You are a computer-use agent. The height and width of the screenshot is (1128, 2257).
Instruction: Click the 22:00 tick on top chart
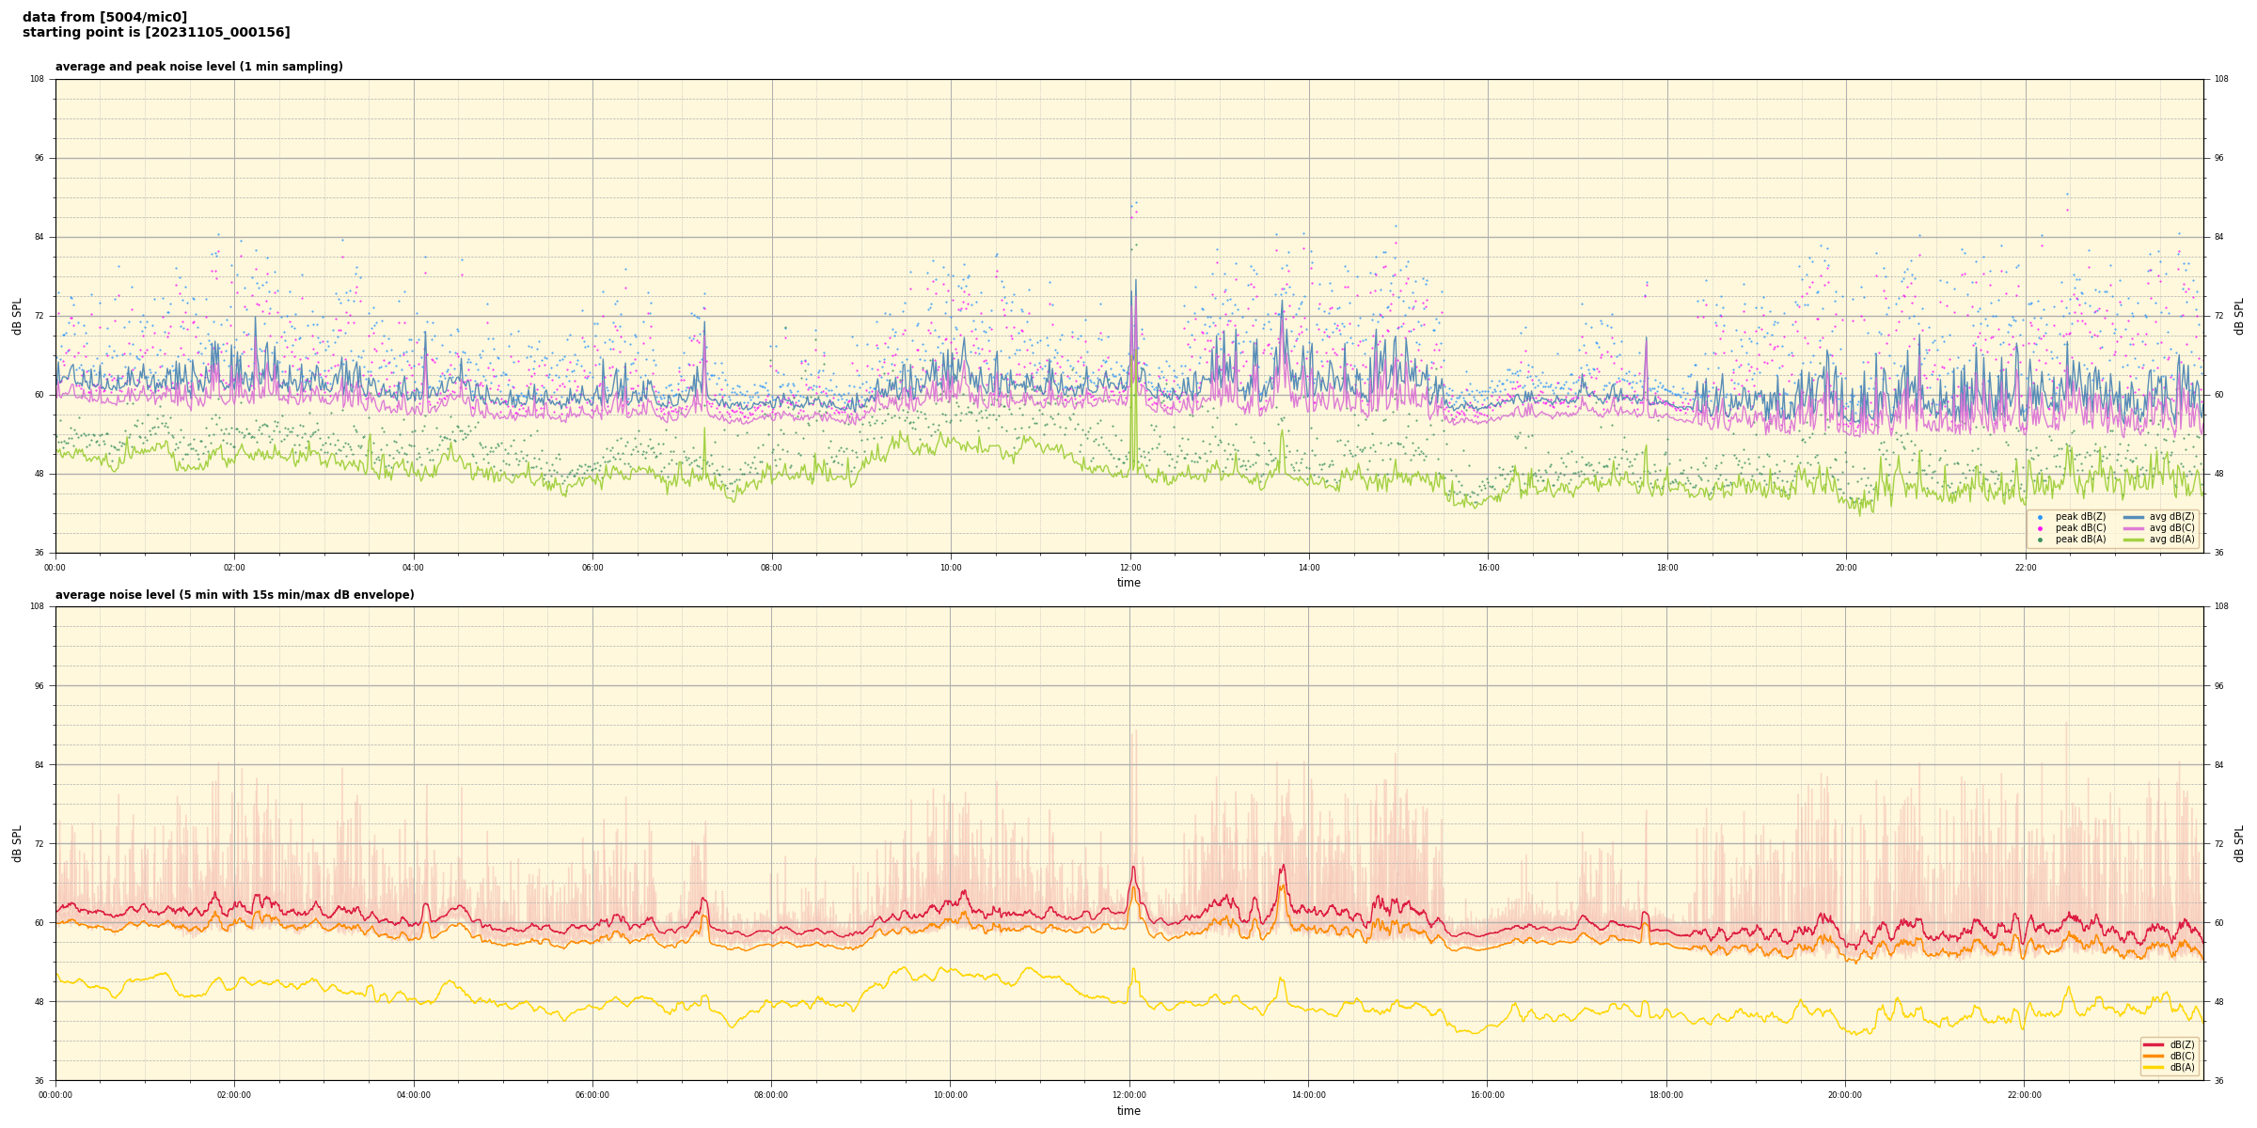point(2025,568)
